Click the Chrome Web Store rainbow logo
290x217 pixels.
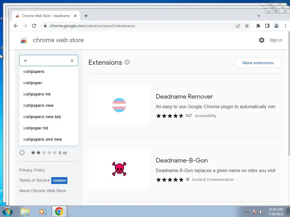coord(24,40)
